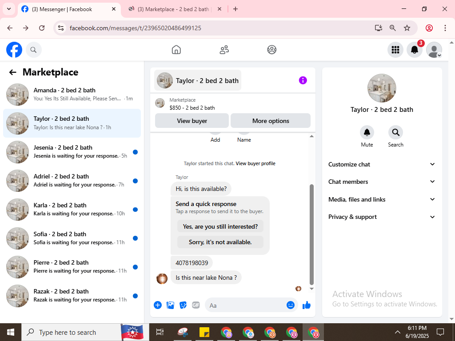Open the Friends icon in top navigation
This screenshot has width=455, height=341.
224,50
